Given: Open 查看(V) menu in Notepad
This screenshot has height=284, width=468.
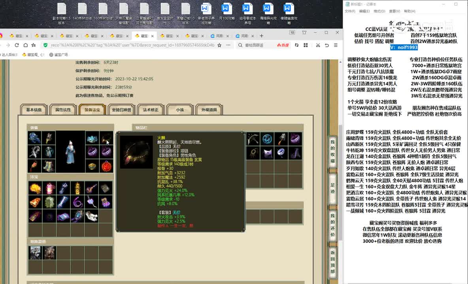Looking at the screenshot, I should [394, 11].
